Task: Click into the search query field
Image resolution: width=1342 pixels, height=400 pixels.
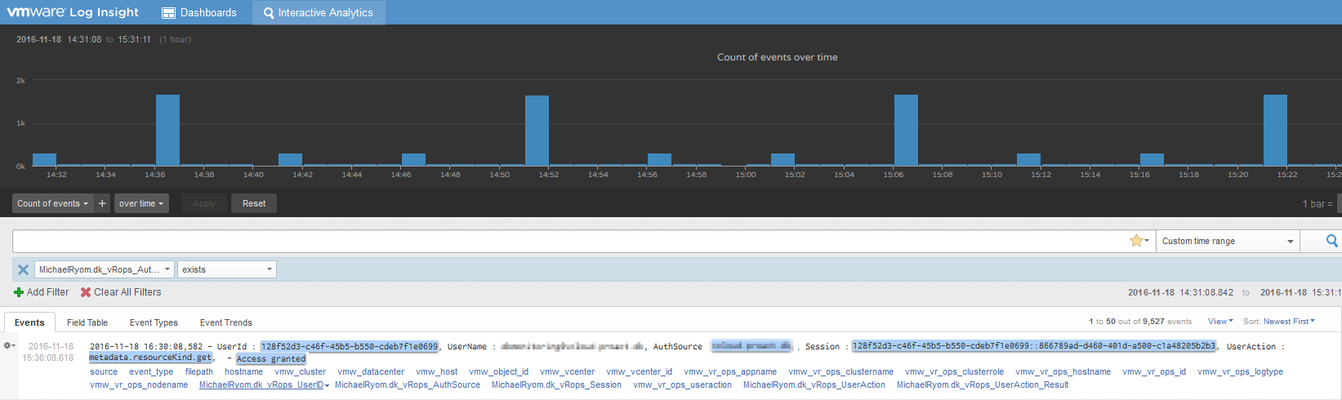Action: point(569,241)
